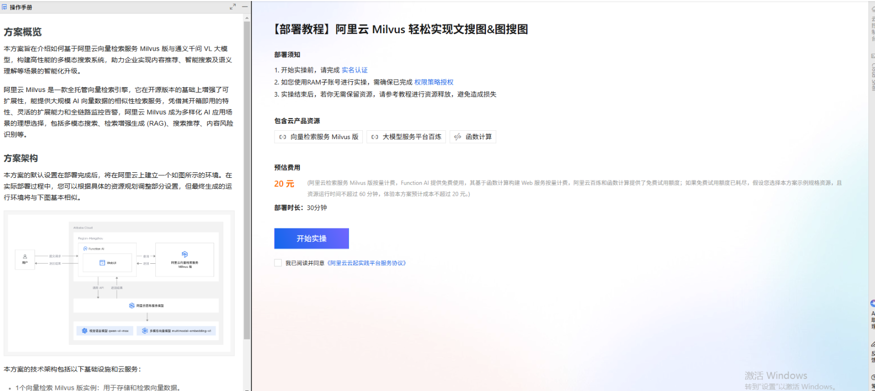Open the 向量检索服务 Milvus 版 product tag
Viewport: 875px width, 391px height.
coord(318,137)
